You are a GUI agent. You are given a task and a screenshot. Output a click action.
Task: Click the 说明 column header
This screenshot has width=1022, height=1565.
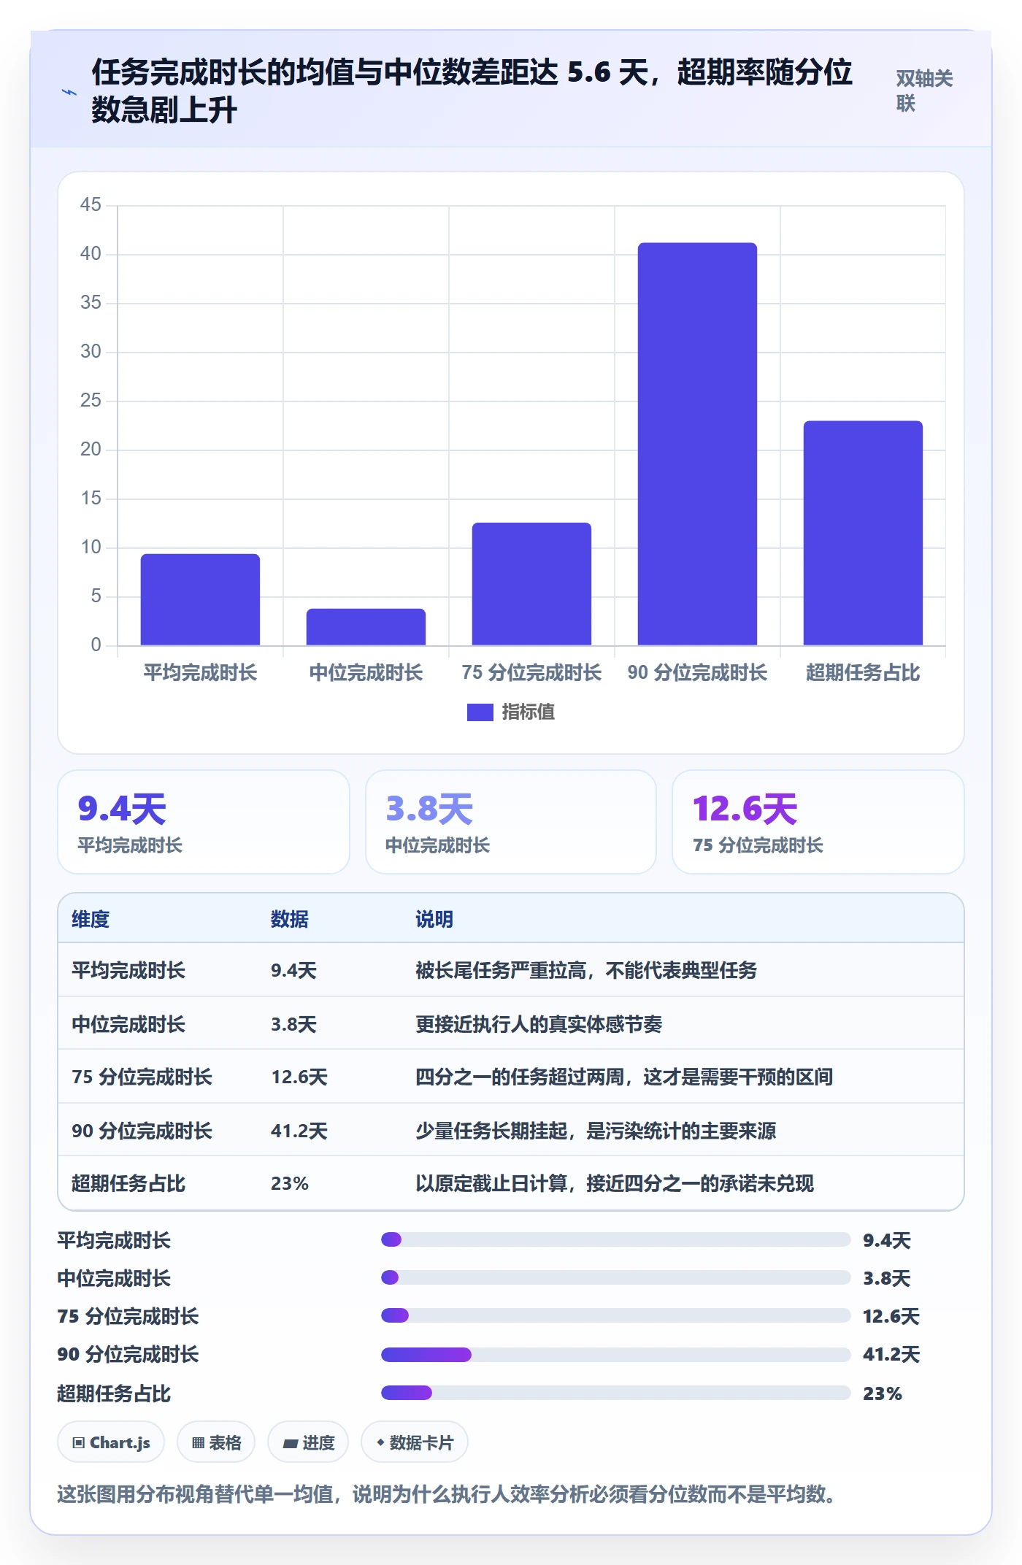point(434,919)
